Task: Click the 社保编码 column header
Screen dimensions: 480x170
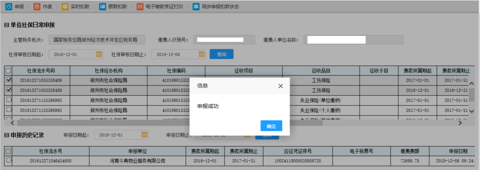Action: 176,70
